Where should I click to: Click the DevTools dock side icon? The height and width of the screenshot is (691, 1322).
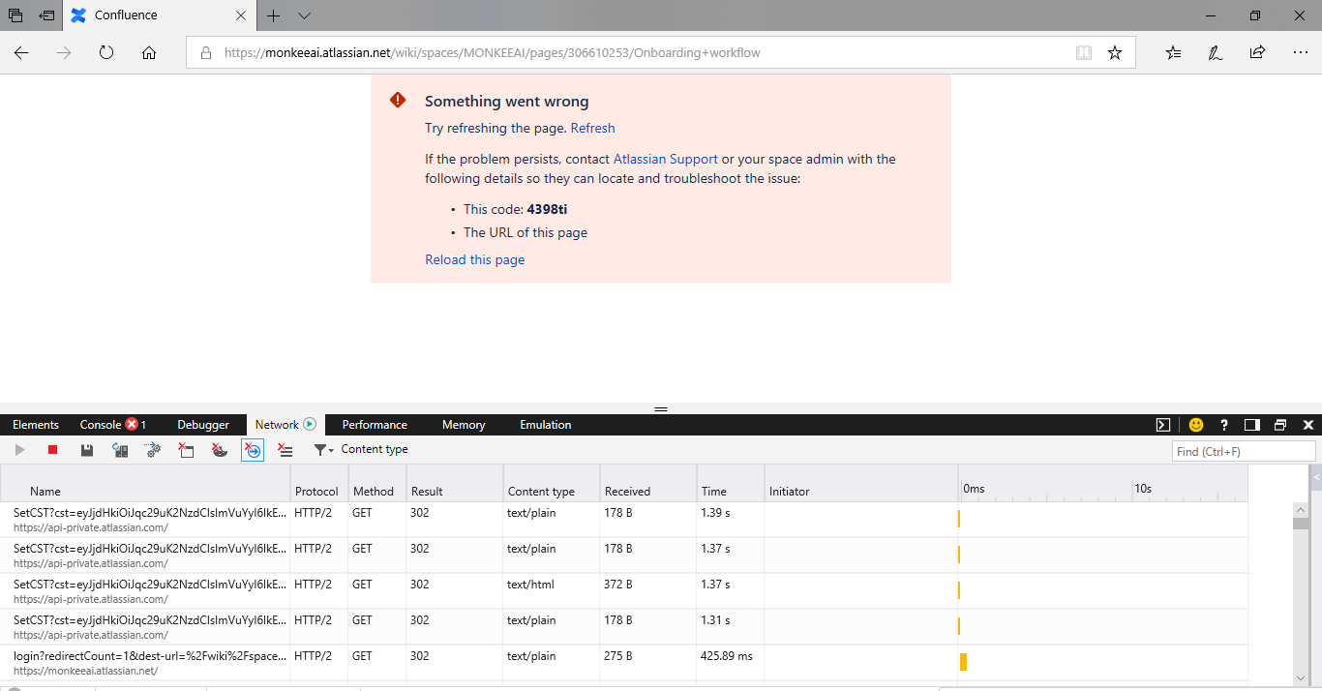click(1252, 425)
